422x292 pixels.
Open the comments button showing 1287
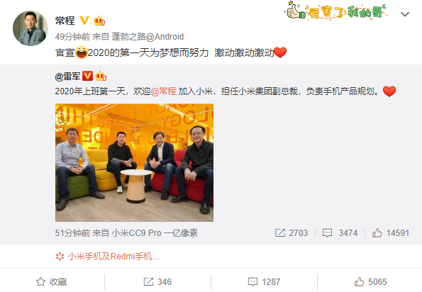(264, 282)
